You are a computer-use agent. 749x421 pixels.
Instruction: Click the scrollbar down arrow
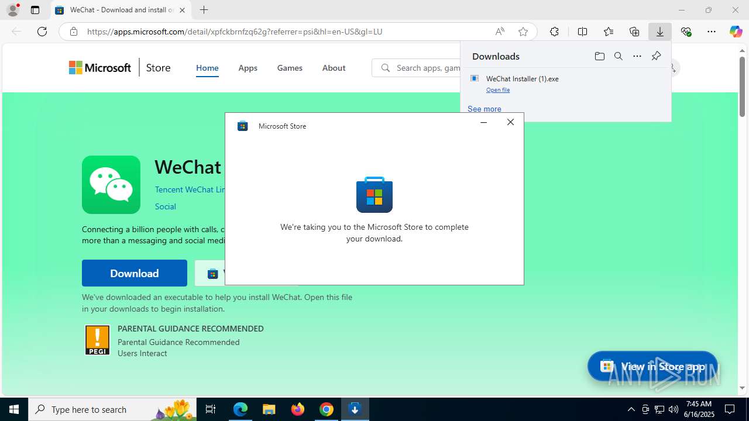(x=742, y=388)
